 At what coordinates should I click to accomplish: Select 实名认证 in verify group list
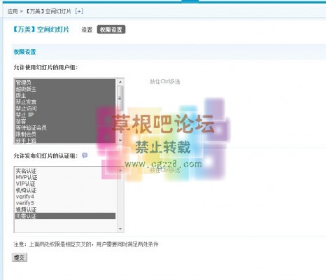coord(65,171)
